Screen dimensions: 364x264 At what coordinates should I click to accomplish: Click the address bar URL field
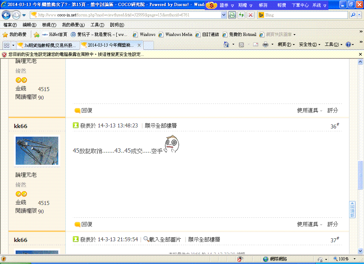click(x=125, y=15)
